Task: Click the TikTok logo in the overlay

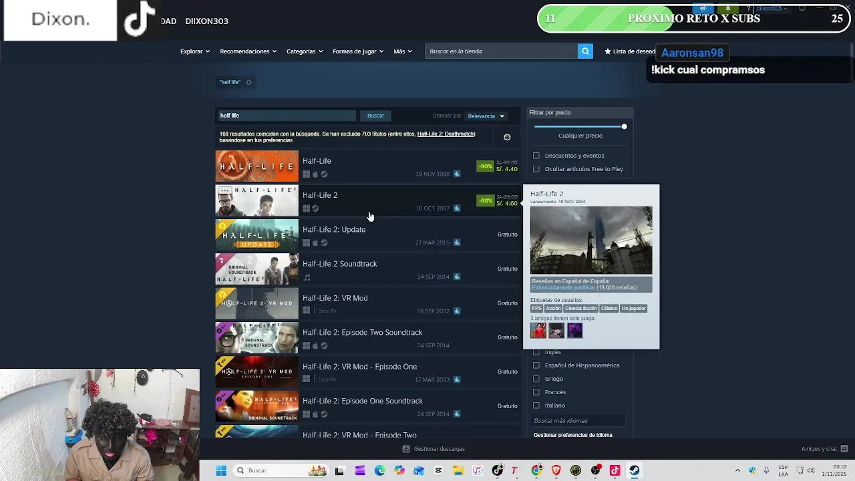Action: pos(139,20)
